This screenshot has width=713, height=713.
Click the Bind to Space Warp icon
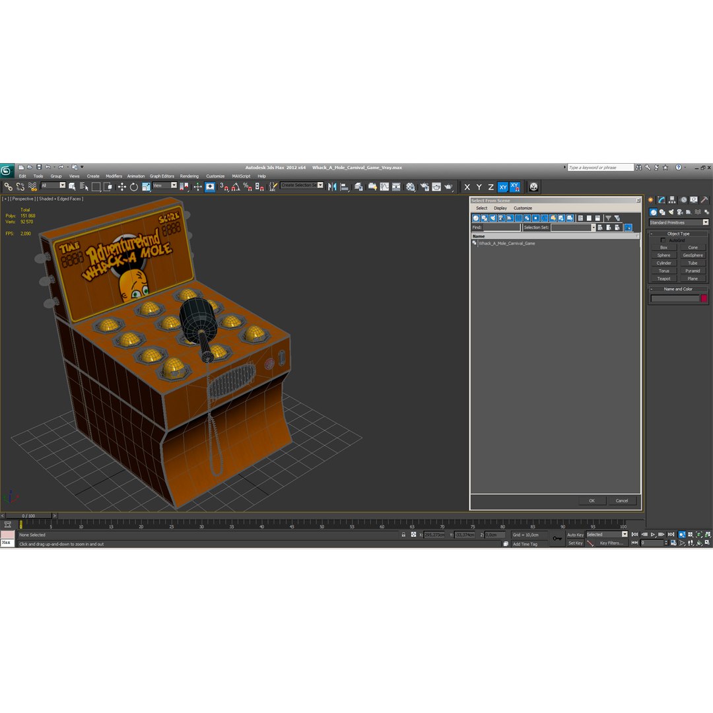point(32,186)
